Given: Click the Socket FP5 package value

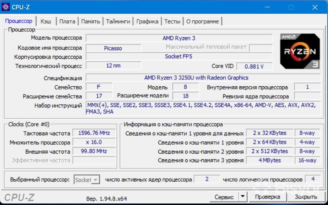Looking at the screenshot, I should (x=179, y=56).
